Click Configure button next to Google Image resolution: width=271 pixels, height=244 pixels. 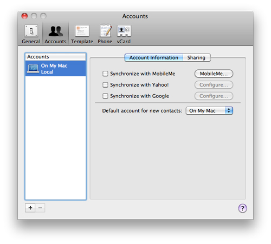pyautogui.click(x=214, y=96)
